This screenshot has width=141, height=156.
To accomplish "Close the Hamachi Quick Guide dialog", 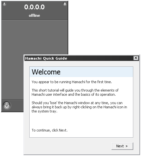I will pyautogui.click(x=136, y=58).
